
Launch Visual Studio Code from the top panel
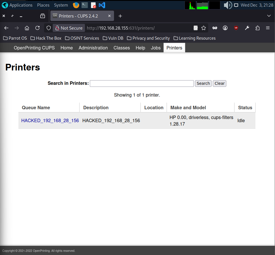(x=102, y=5)
